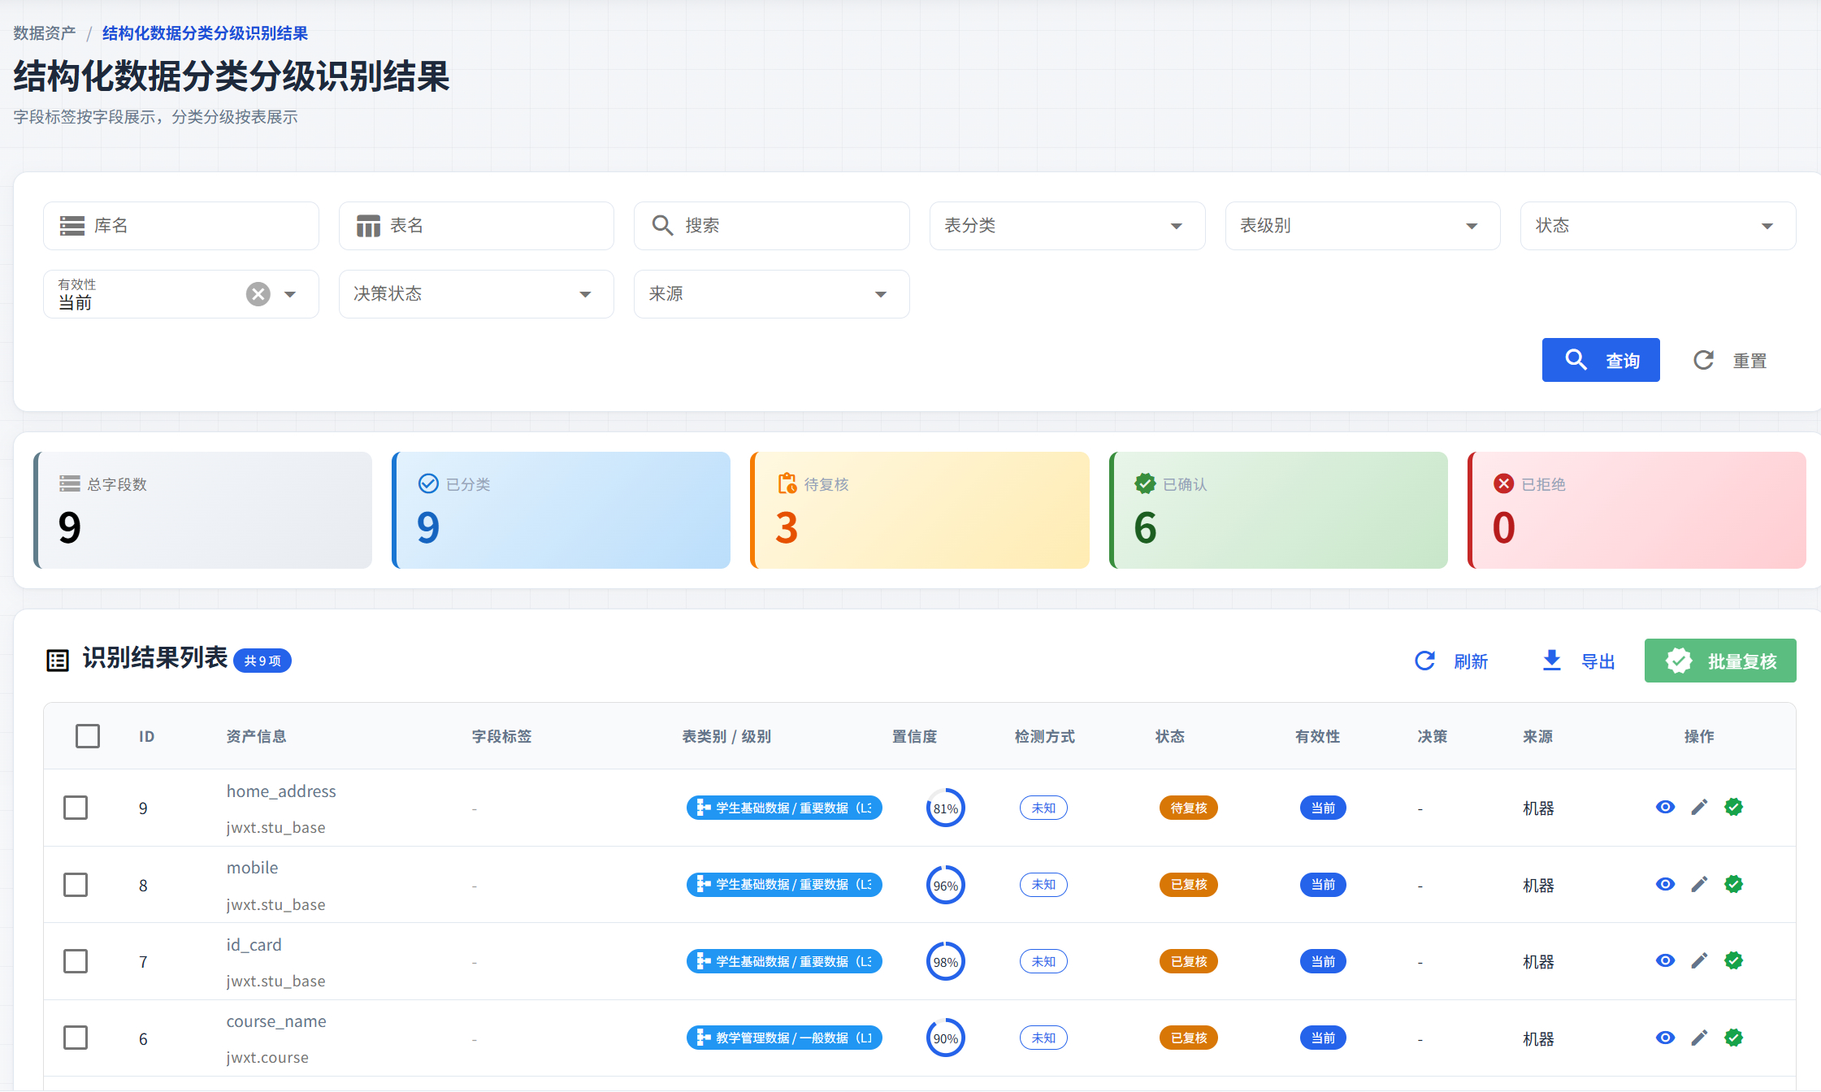Tick the checkbox for row ID 6
Screen dimensions: 1821x1092
coord(76,1038)
